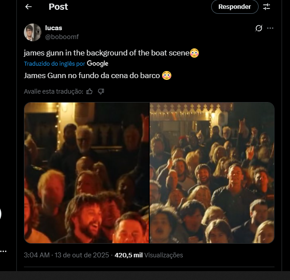This screenshot has height=280, width=290.
Task: Click the display name lucas
Action: pyautogui.click(x=54, y=28)
